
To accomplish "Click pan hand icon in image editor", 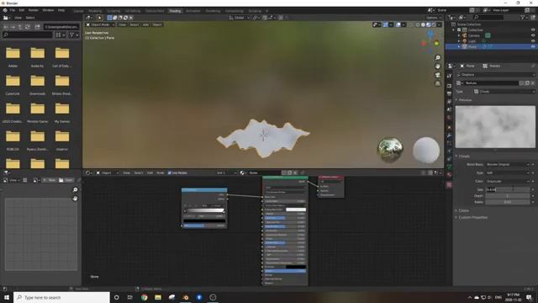I will tap(75, 199).
